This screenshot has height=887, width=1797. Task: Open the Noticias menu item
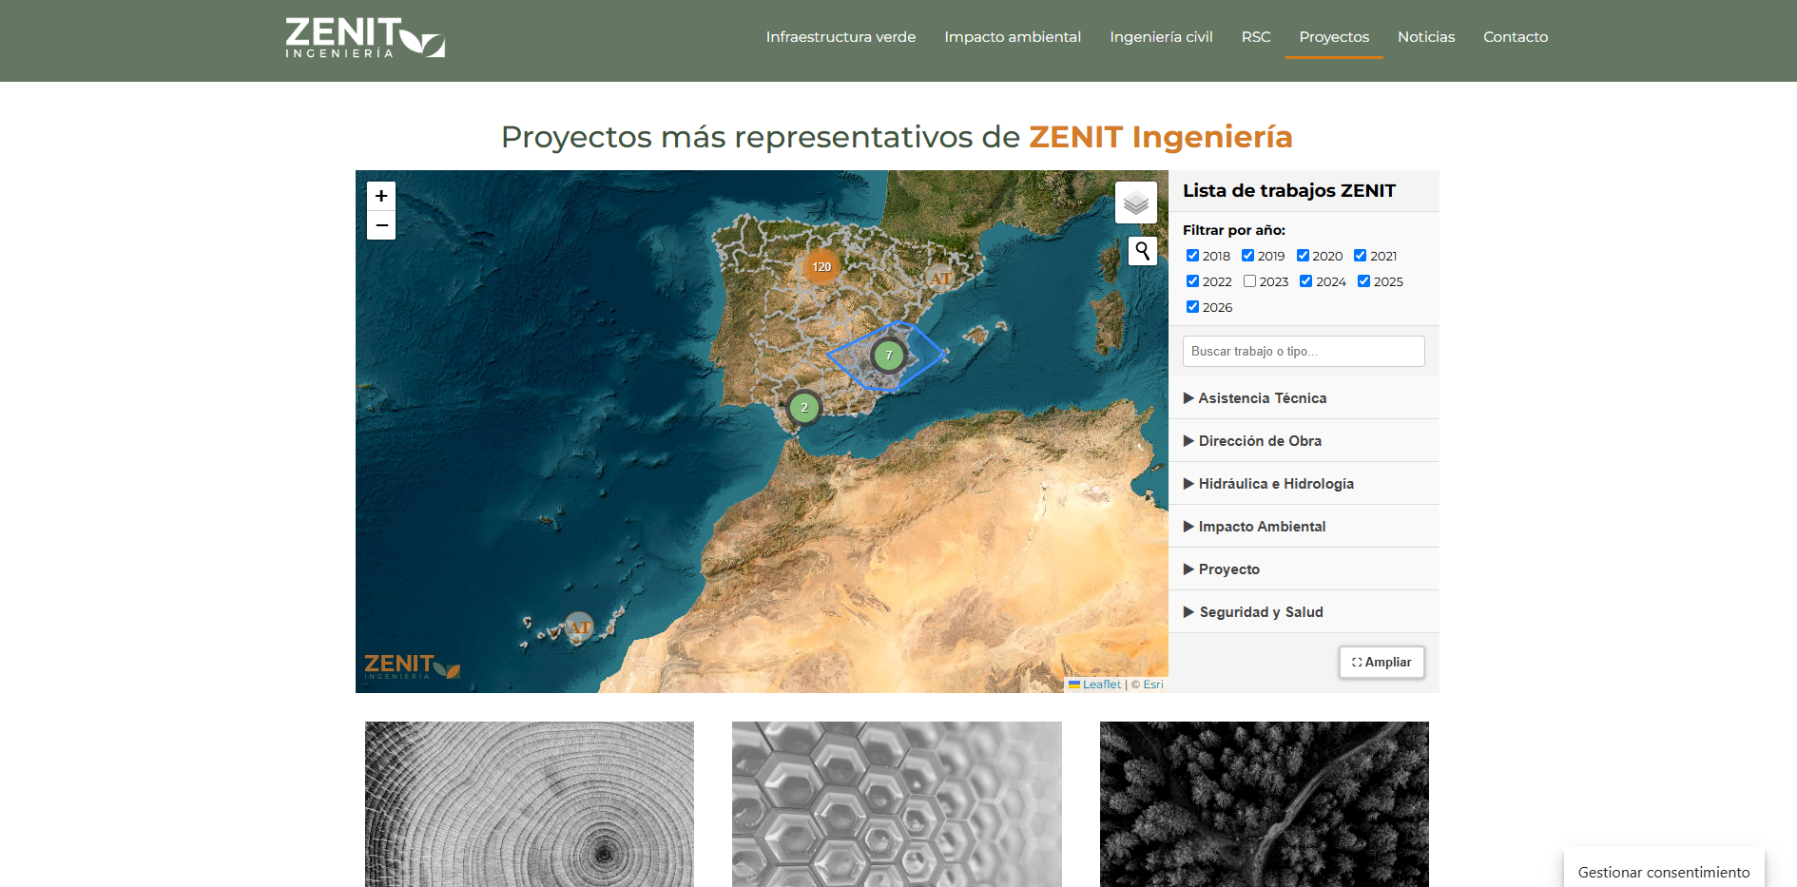pyautogui.click(x=1426, y=37)
